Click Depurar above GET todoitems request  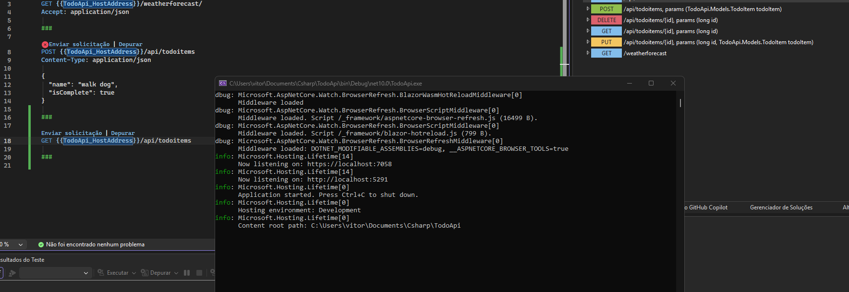coord(123,133)
